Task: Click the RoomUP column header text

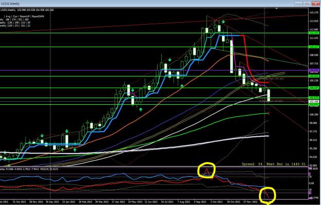Action: coord(25,16)
